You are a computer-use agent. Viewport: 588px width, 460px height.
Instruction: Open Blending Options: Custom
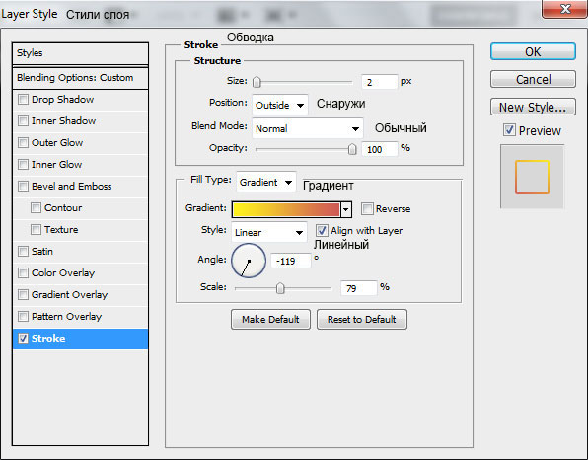click(80, 78)
